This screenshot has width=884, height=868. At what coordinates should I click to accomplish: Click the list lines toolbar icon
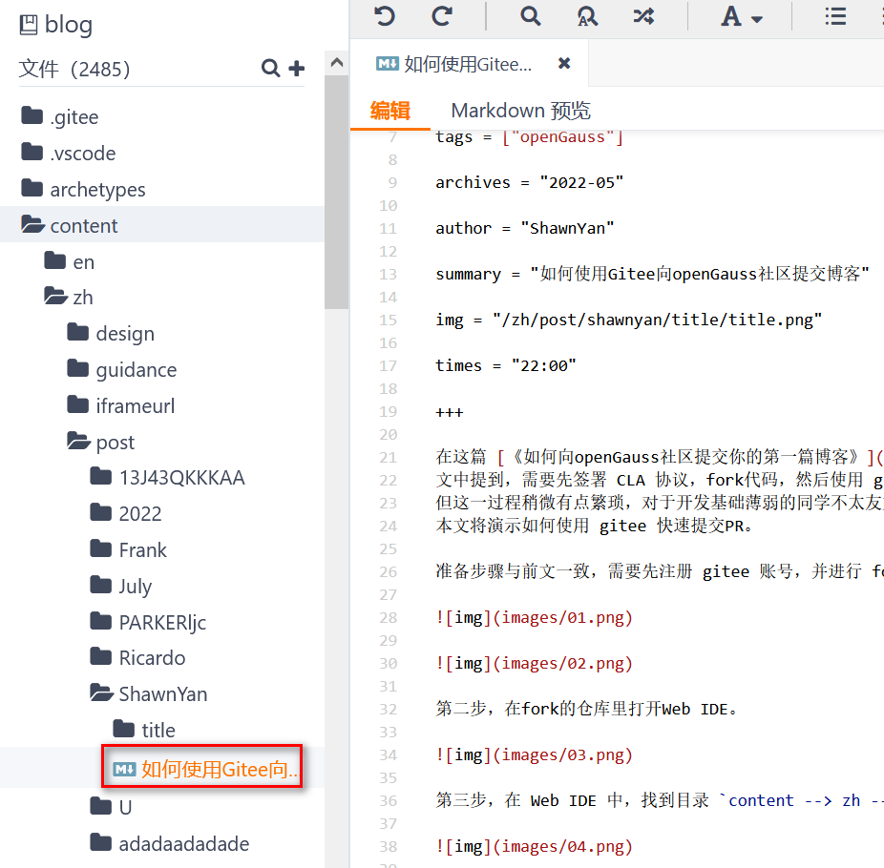point(835,16)
